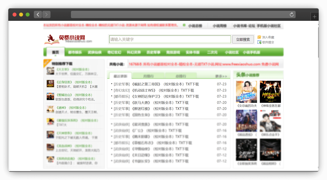Image resolution: width=327 pixels, height=180 pixels.
Task: Open the 竞技游戏 category
Action: (173, 52)
